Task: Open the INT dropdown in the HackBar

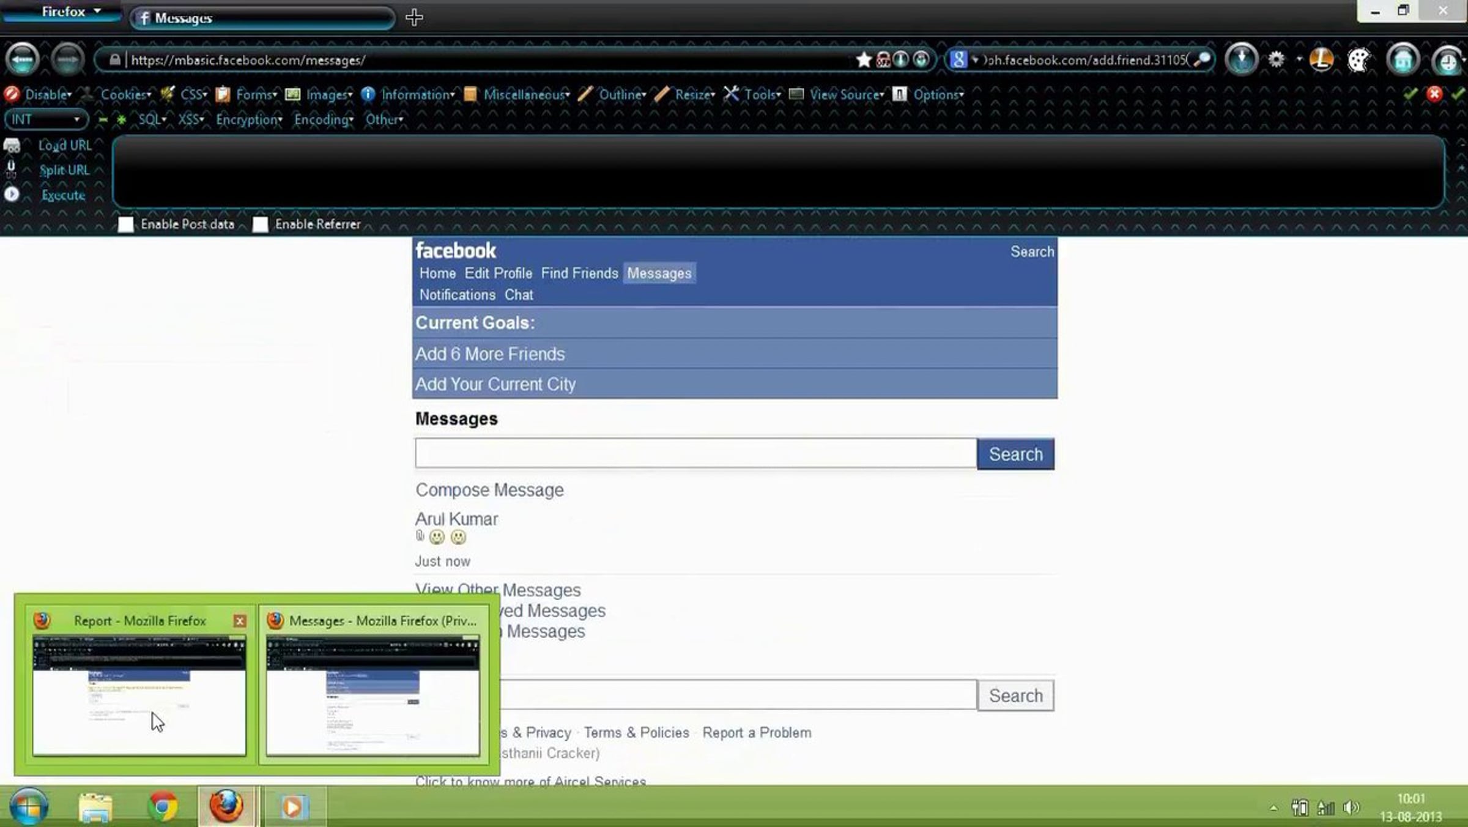Action: click(x=46, y=119)
